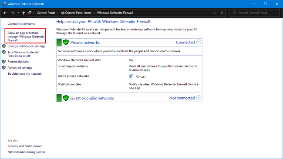Viewport: 283px width, 159px height.
Task: Open Security and Maintenance link
Action: coord(25,146)
